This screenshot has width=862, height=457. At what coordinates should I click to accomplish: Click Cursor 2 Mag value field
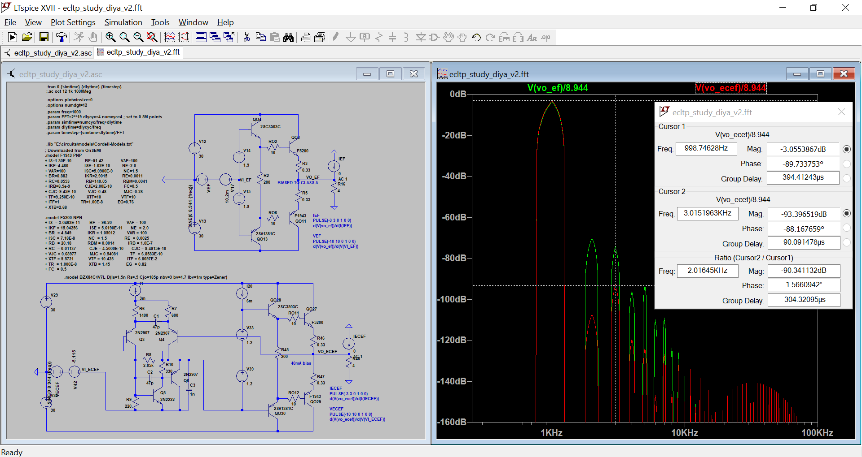804,214
